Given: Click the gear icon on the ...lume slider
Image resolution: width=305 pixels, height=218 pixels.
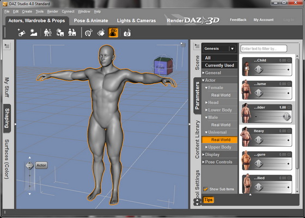Looking at the screenshot, I should [289, 84].
